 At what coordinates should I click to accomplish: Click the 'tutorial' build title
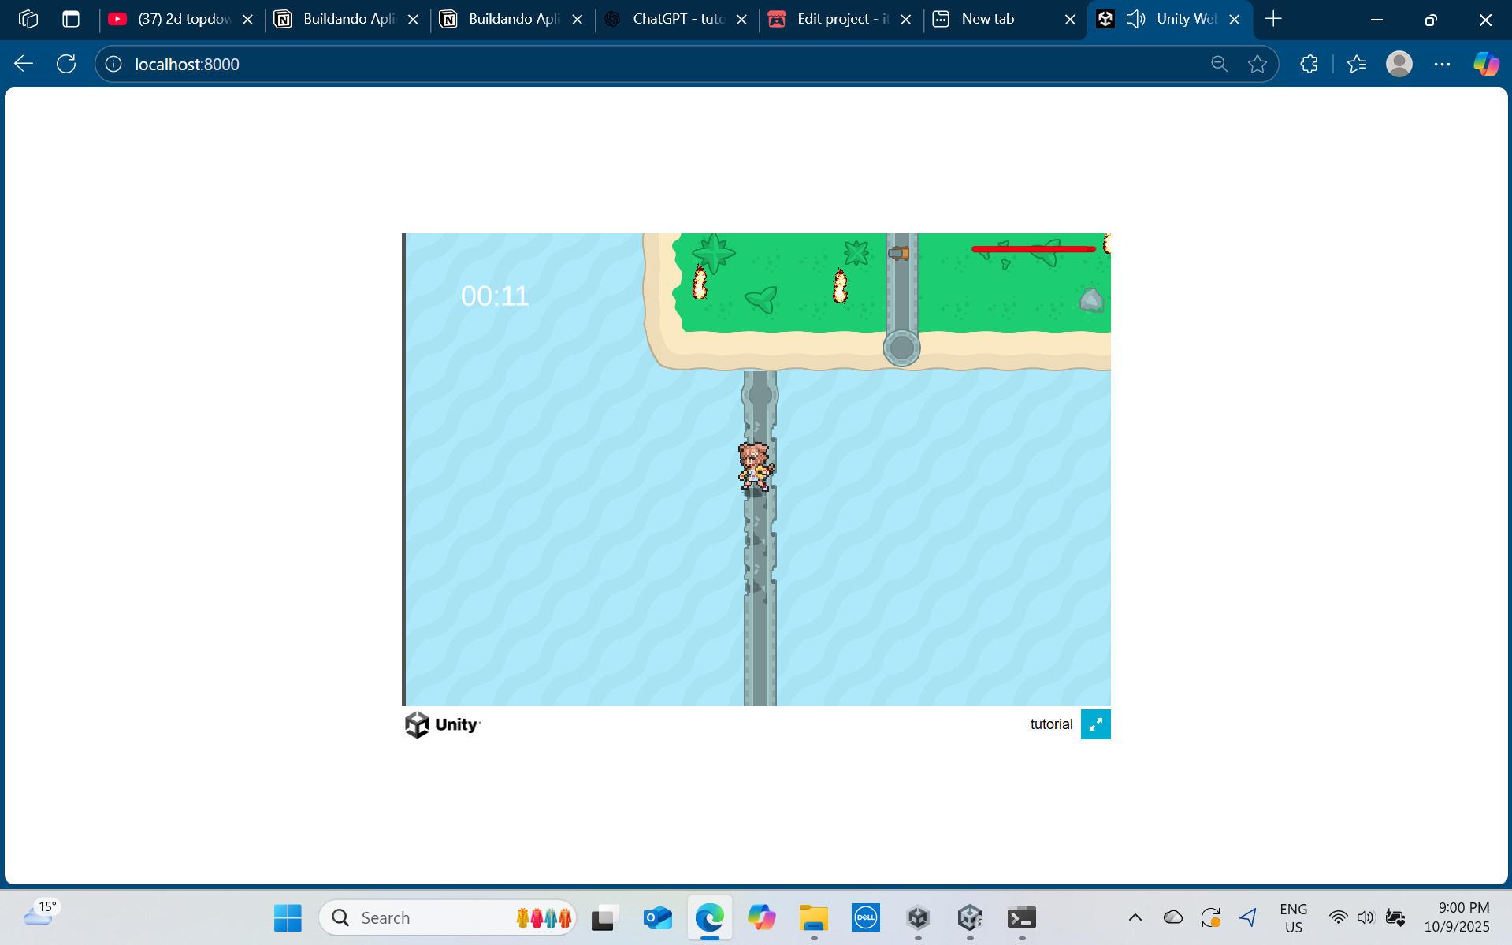1051,724
